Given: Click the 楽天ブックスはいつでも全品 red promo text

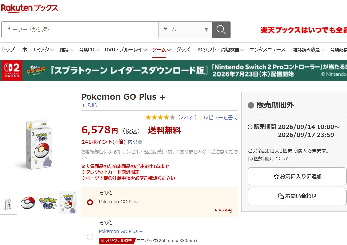Looking at the screenshot, I should point(304,30).
